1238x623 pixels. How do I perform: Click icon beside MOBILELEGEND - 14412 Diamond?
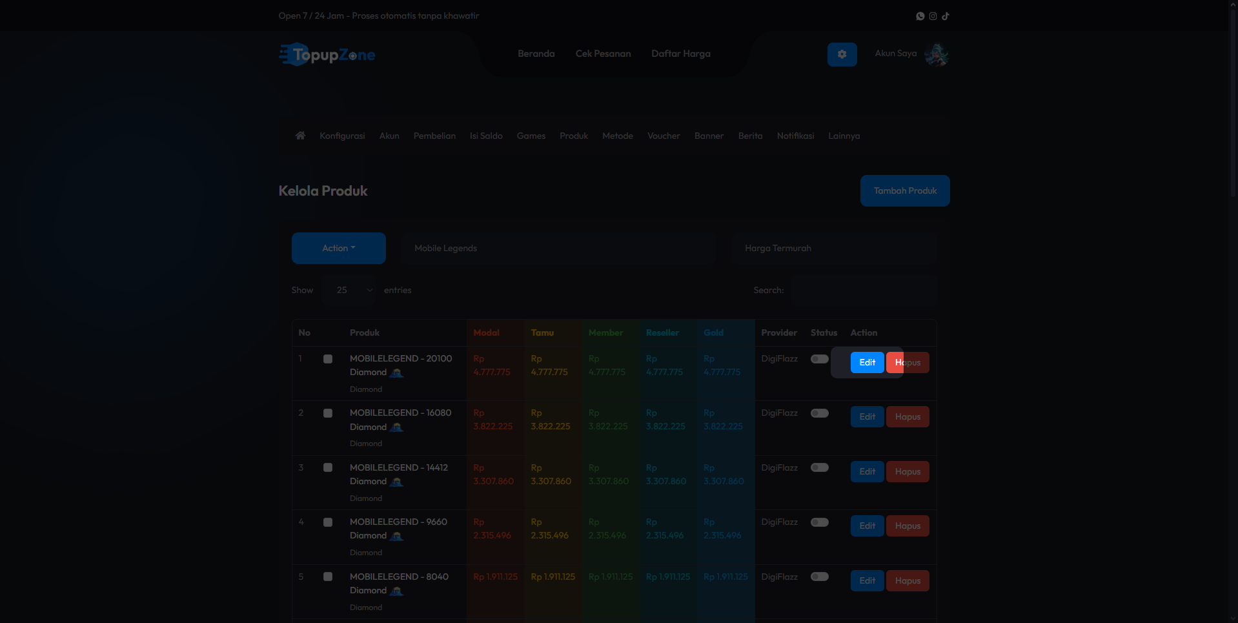click(397, 482)
